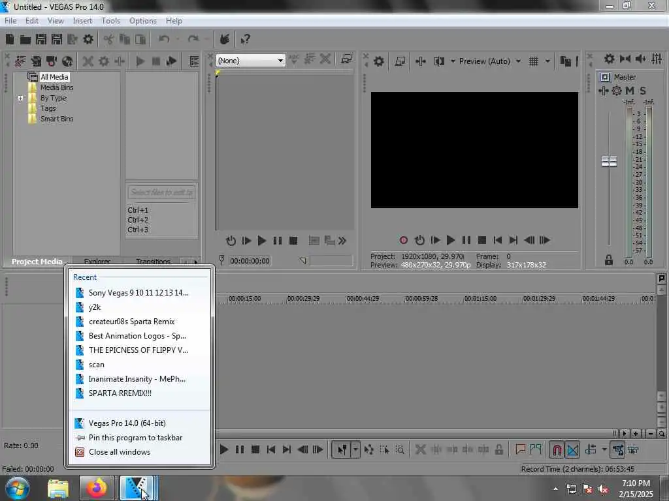This screenshot has height=501, width=669.
Task: Mute the Master bus with M
Action: click(629, 91)
